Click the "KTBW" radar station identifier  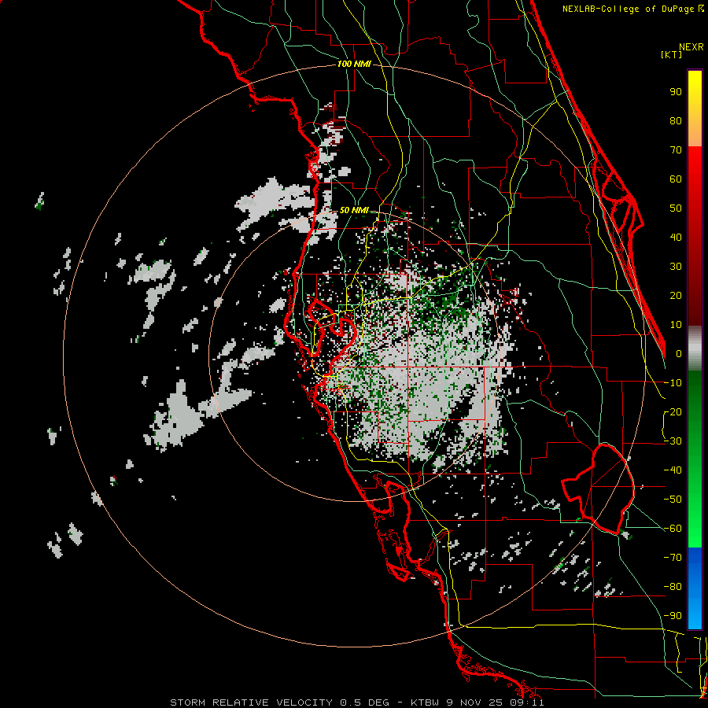click(x=426, y=702)
